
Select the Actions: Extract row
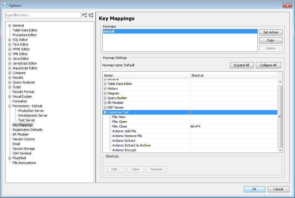pos(190,141)
